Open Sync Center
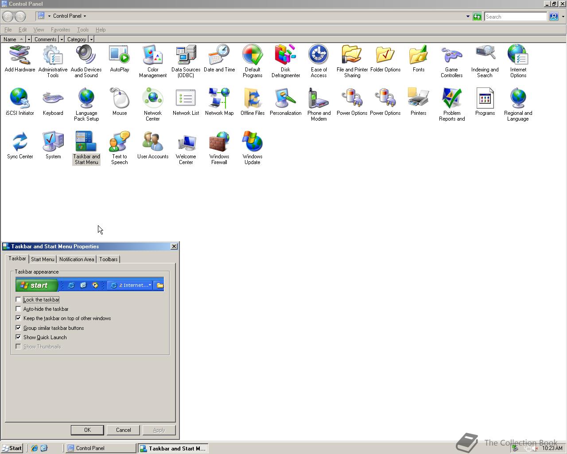Screen dimensions: 567x454 20,145
